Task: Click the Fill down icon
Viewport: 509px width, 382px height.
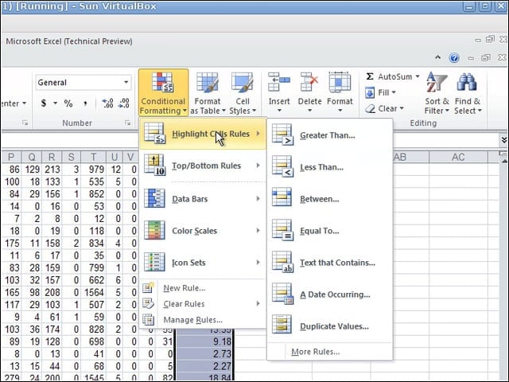Action: (x=370, y=92)
